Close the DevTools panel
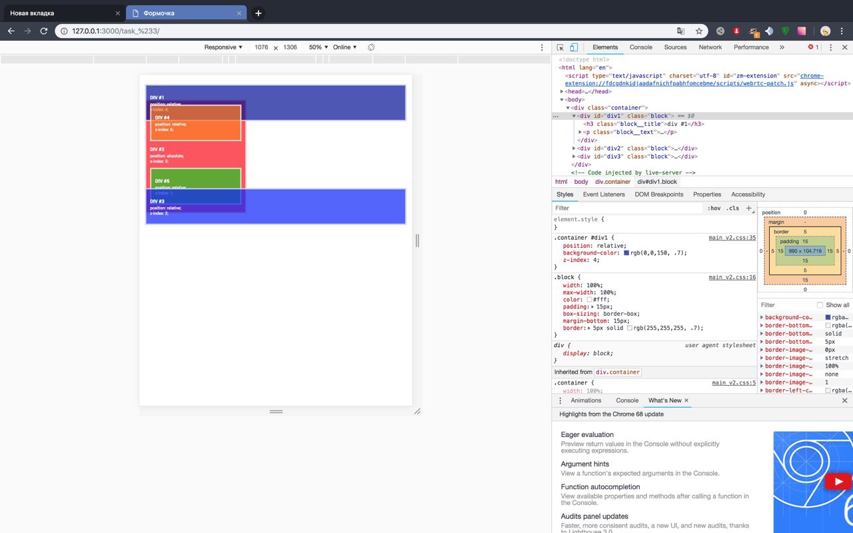This screenshot has height=533, width=853. coord(844,47)
